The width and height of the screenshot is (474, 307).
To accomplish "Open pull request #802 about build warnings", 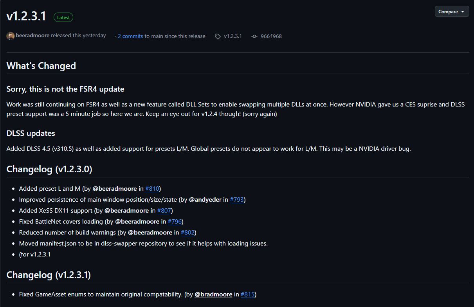I will click(188, 232).
